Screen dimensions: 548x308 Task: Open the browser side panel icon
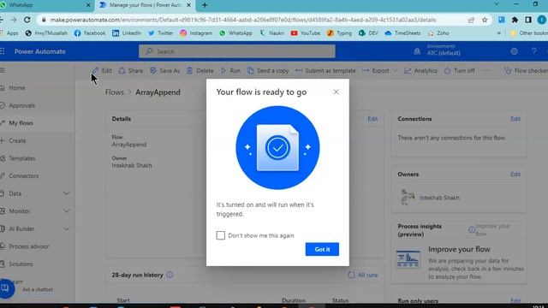coord(528,20)
